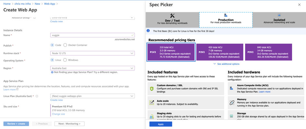Click the Apply button in Spec Picker

pyautogui.click(x=161, y=124)
